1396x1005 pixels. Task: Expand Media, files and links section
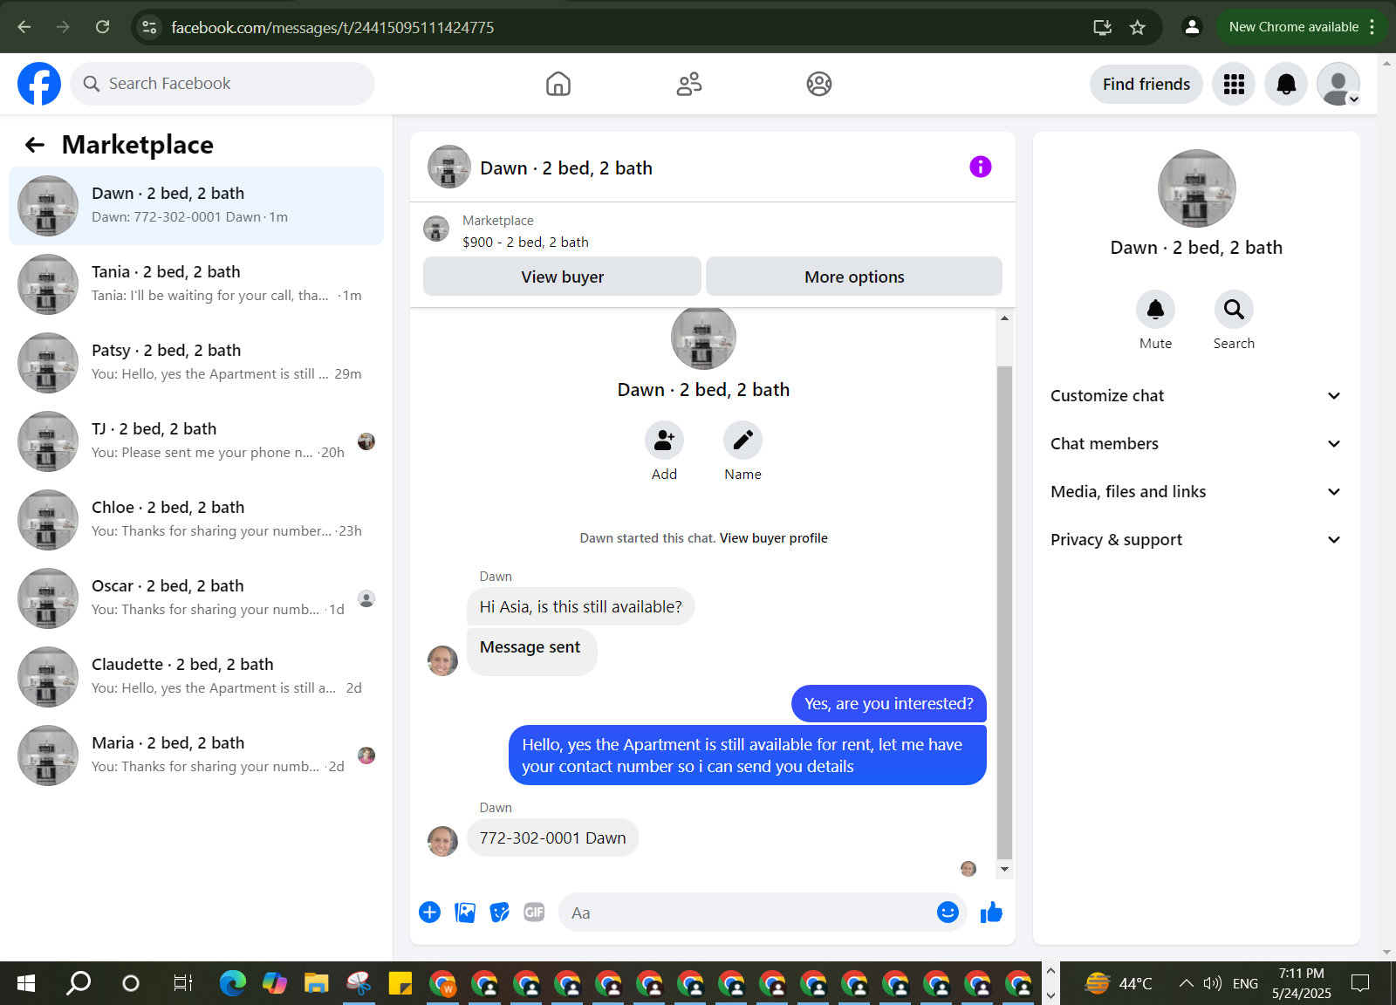pos(1195,492)
